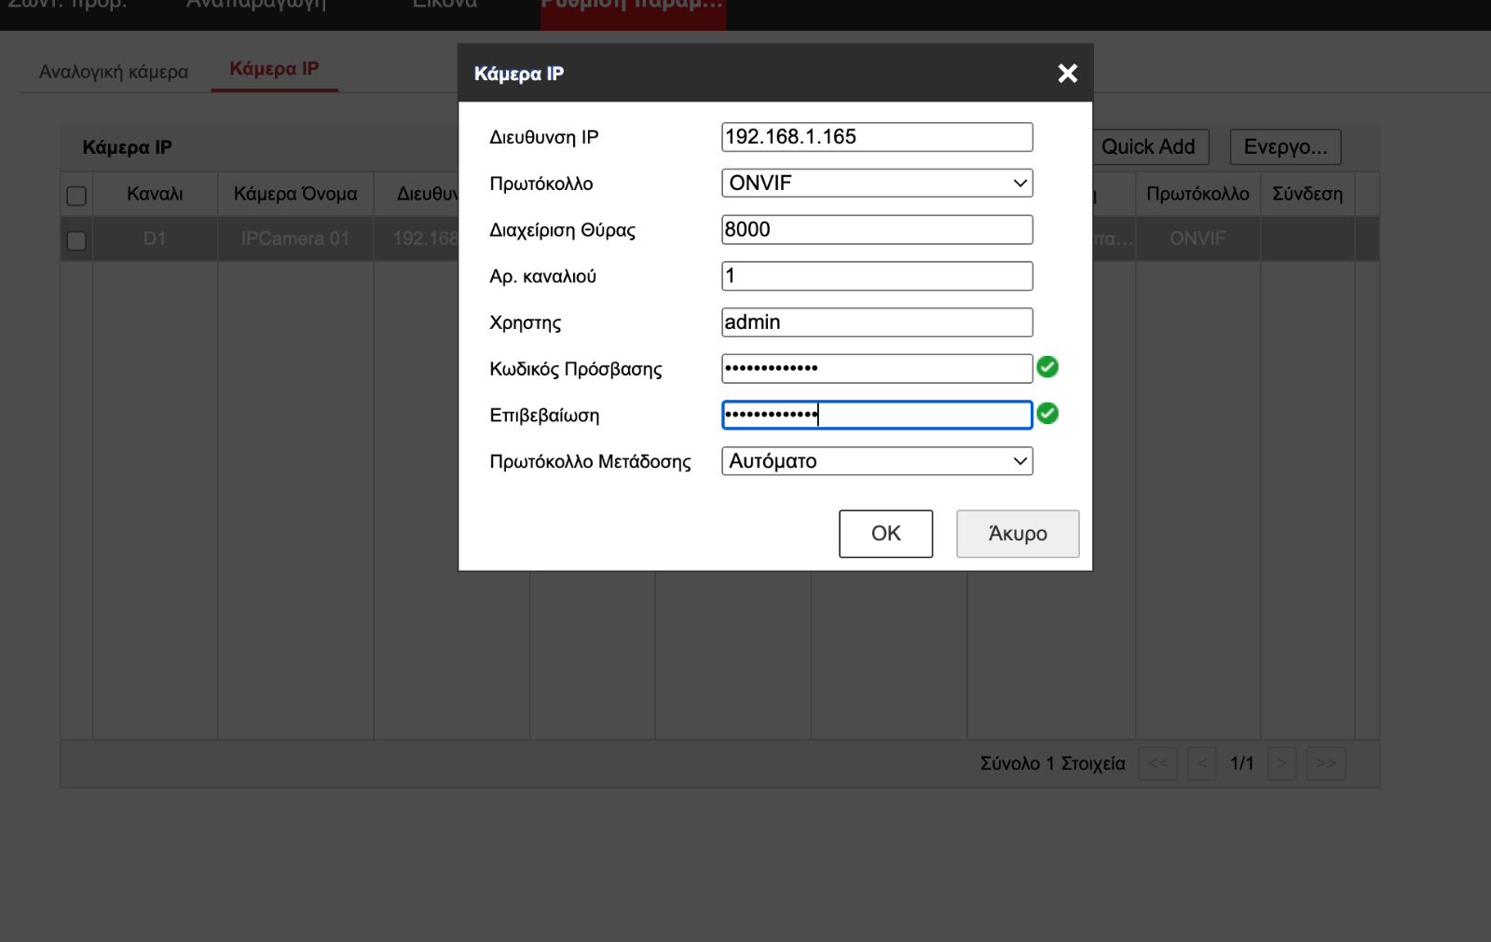Click Σύνολο 1 Στοιχεία status text
This screenshot has height=942, width=1491.
tap(1053, 764)
